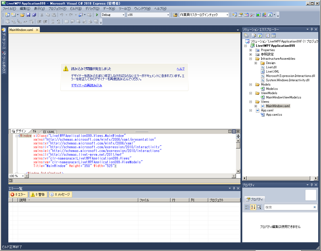321x251 pixels.
Task: Click the Undo arrow icon
Action: click(61, 15)
